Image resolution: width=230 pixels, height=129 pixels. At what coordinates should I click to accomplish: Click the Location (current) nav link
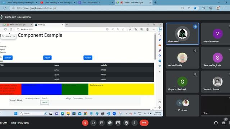(32, 99)
